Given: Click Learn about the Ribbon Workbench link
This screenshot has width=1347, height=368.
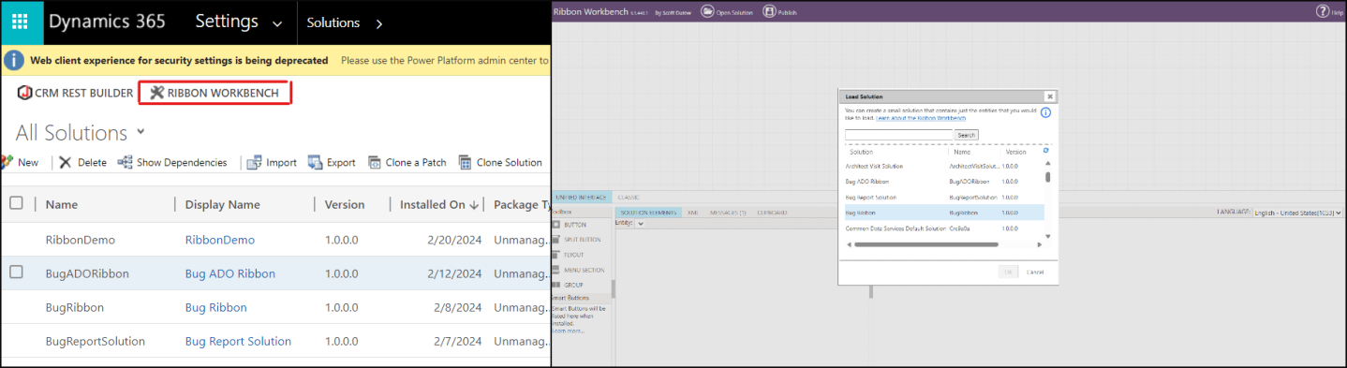Looking at the screenshot, I should (x=921, y=119).
